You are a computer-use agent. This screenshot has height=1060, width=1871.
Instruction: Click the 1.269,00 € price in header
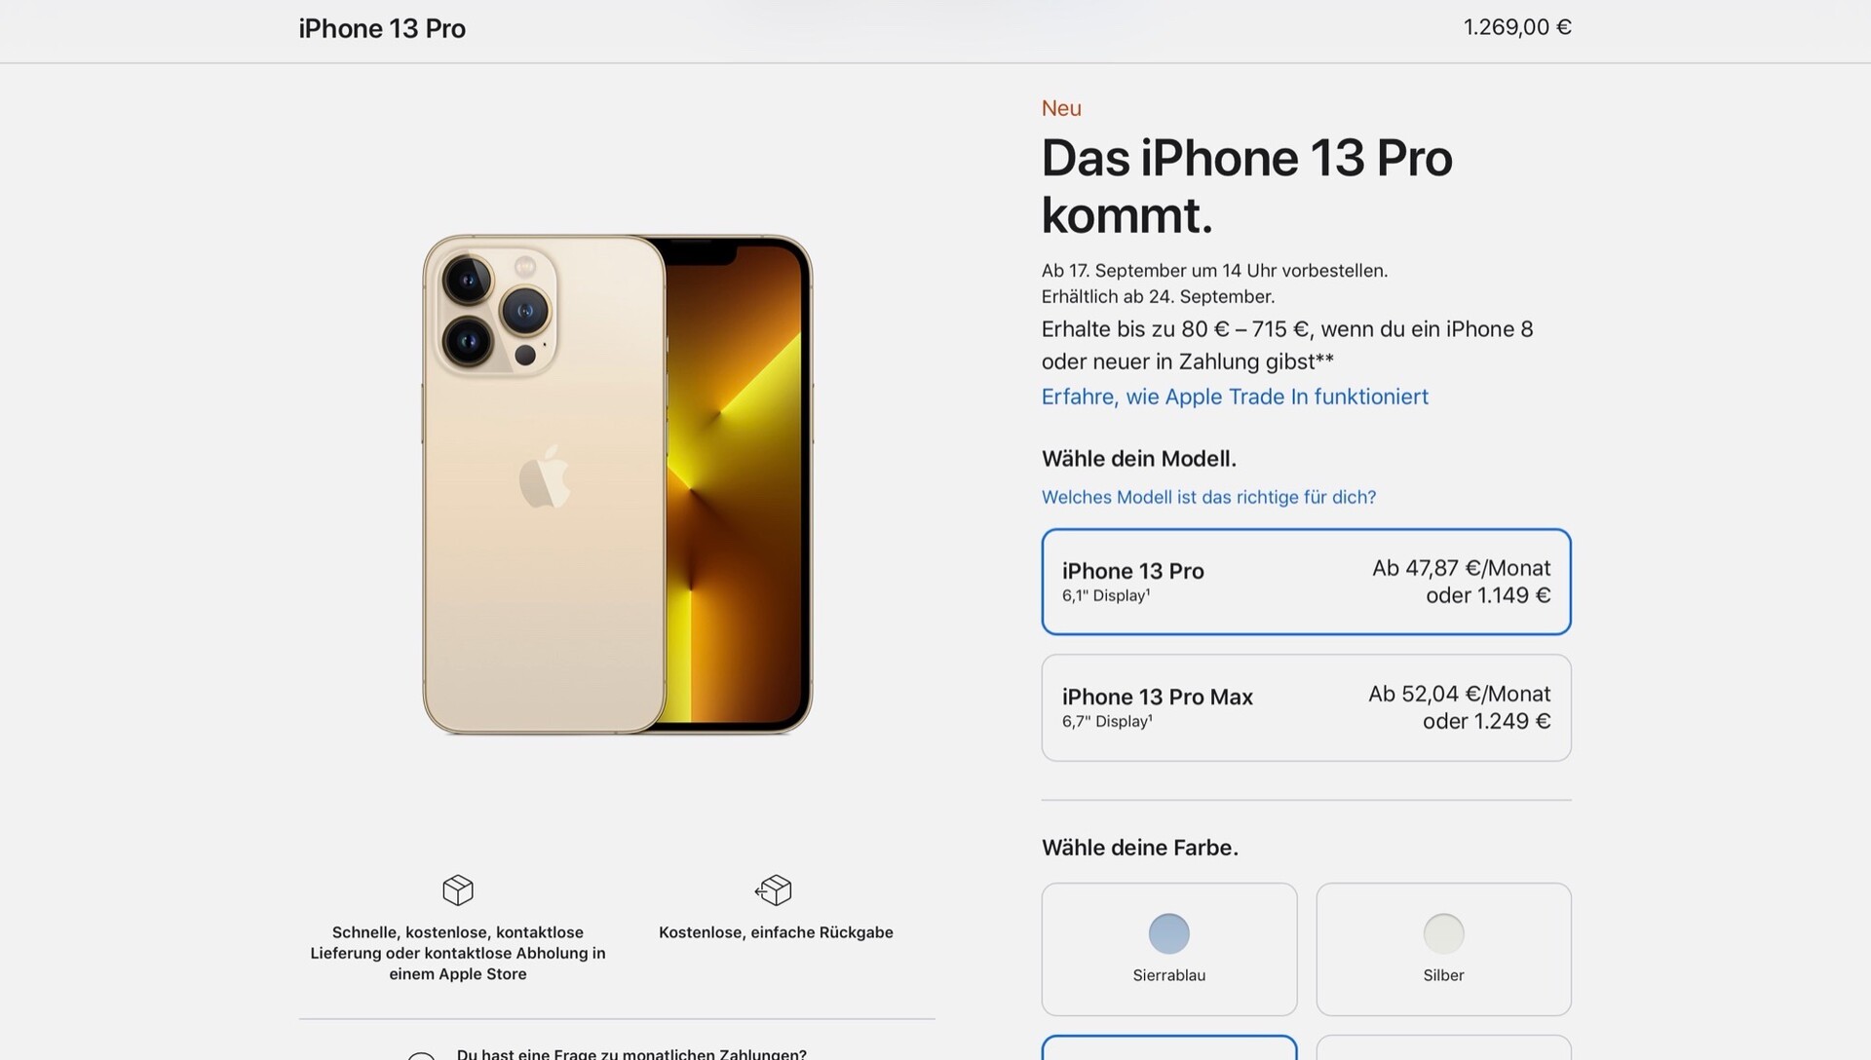(1516, 27)
